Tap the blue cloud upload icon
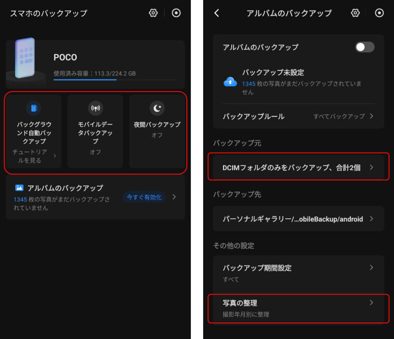This screenshot has height=339, width=394. [x=230, y=81]
